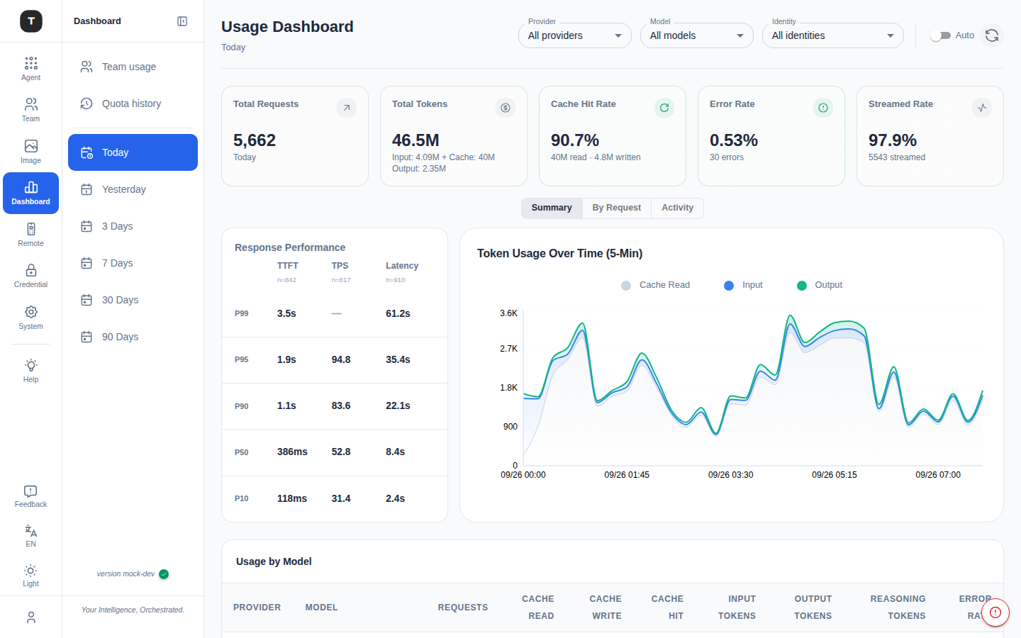The image size is (1021, 638).
Task: Switch theme using Light toggle
Action: tap(30, 575)
